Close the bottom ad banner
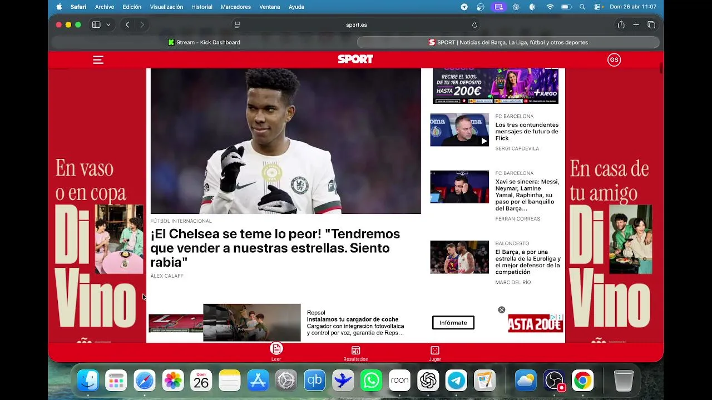712x400 pixels. (x=502, y=310)
